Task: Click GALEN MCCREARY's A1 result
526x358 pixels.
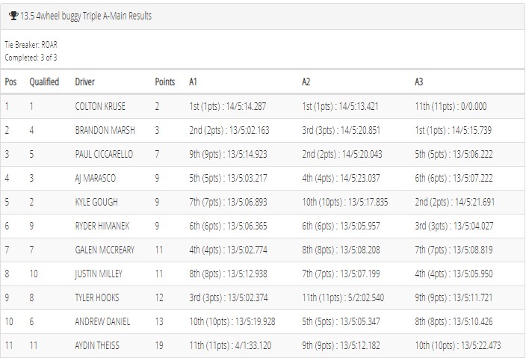Action: [x=228, y=250]
